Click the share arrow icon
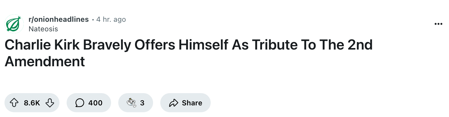 point(173,103)
